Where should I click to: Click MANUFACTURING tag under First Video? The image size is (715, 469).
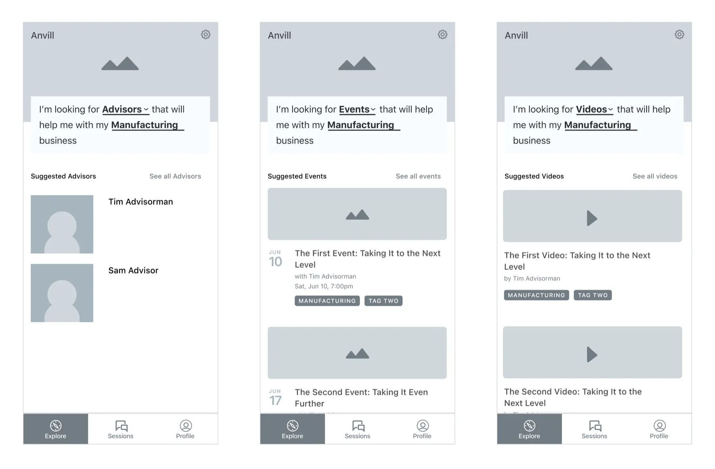[x=536, y=295]
